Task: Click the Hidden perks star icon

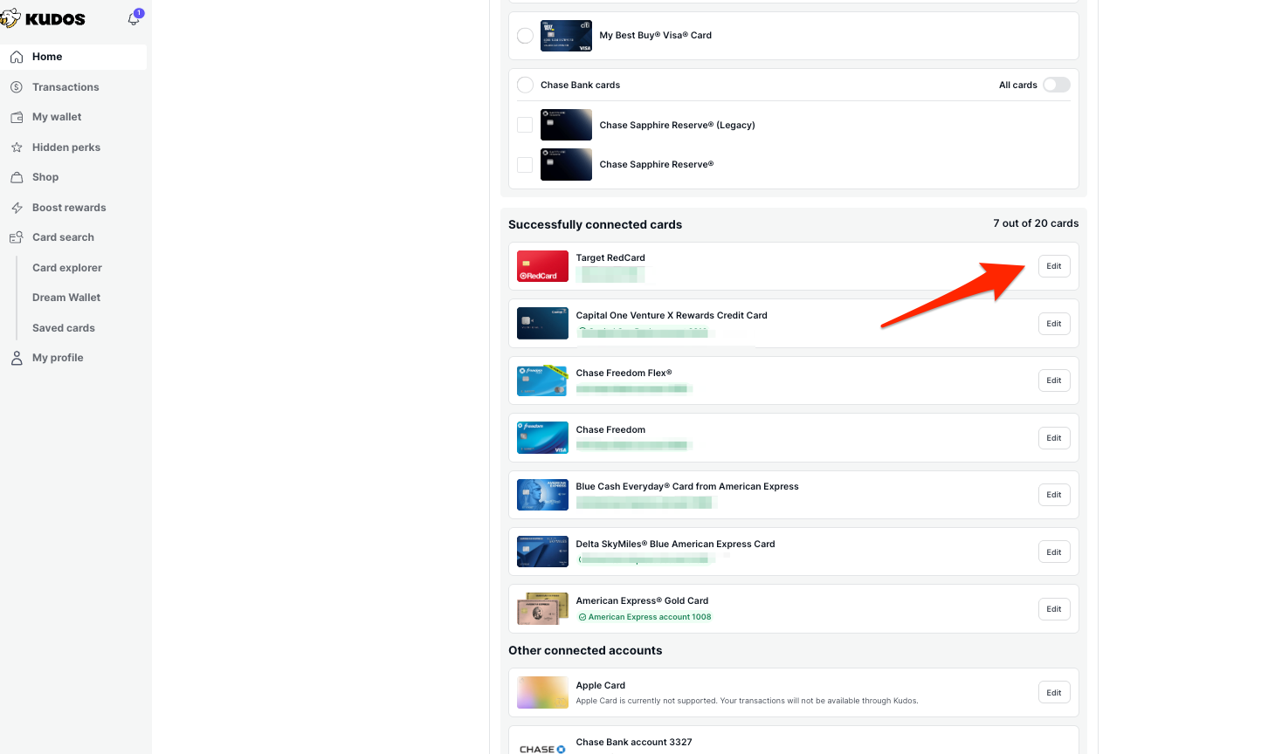Action: point(17,147)
